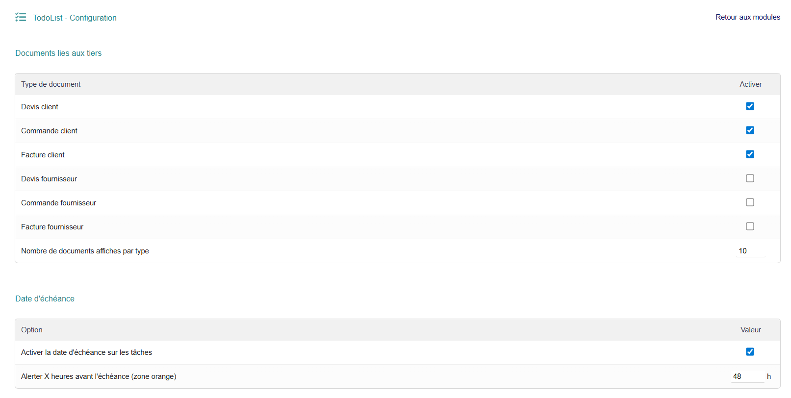The image size is (791, 398).
Task: Click the TodoList checklist icon
Action: [x=21, y=18]
